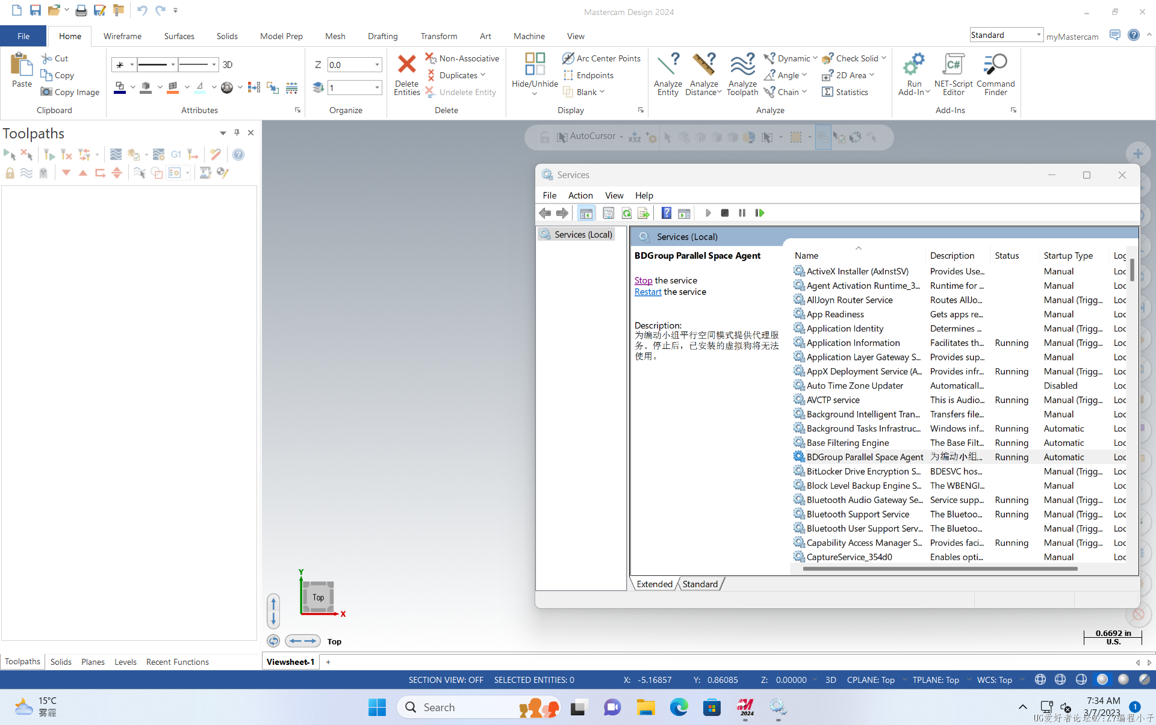Open the File backstage button
1156x725 pixels.
pyautogui.click(x=23, y=36)
